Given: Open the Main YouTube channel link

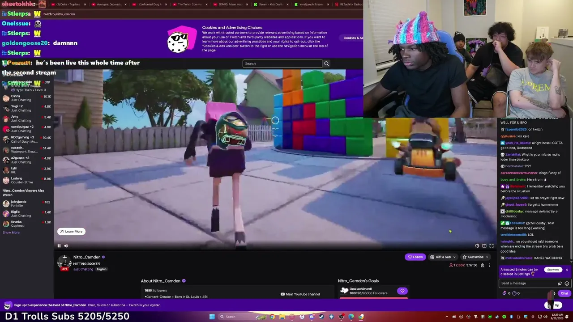Looking at the screenshot, I should pos(300,294).
